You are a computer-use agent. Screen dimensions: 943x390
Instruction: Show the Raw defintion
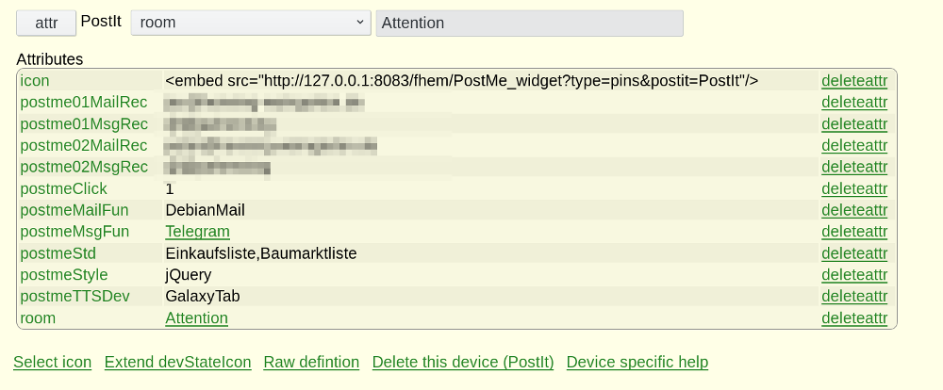tap(311, 363)
